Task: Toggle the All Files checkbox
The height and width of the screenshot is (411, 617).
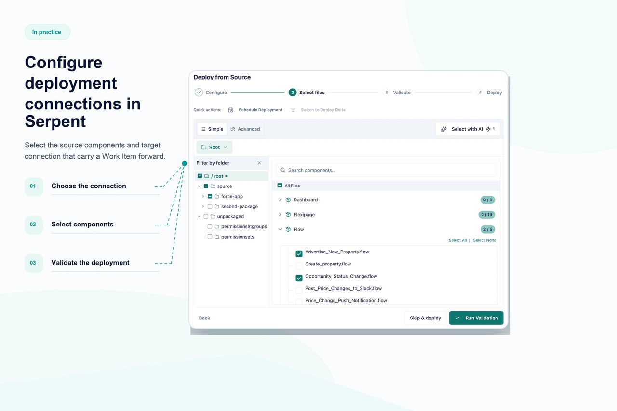Action: click(x=280, y=186)
